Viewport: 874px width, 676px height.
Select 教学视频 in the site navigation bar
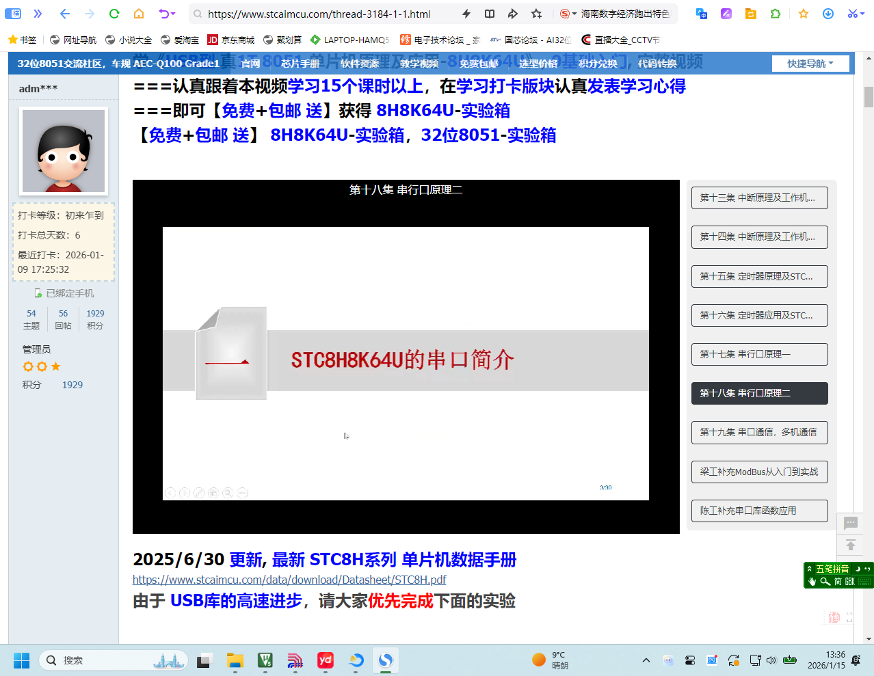419,63
